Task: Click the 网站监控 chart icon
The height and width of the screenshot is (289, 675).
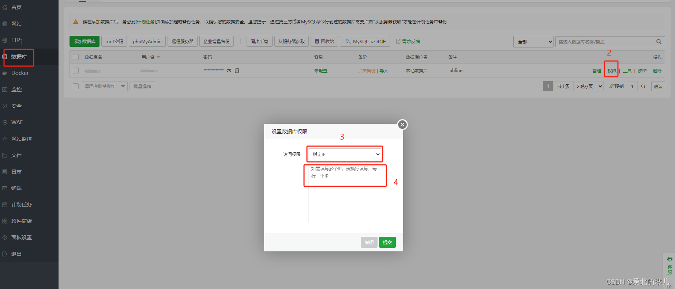Action: (5, 139)
